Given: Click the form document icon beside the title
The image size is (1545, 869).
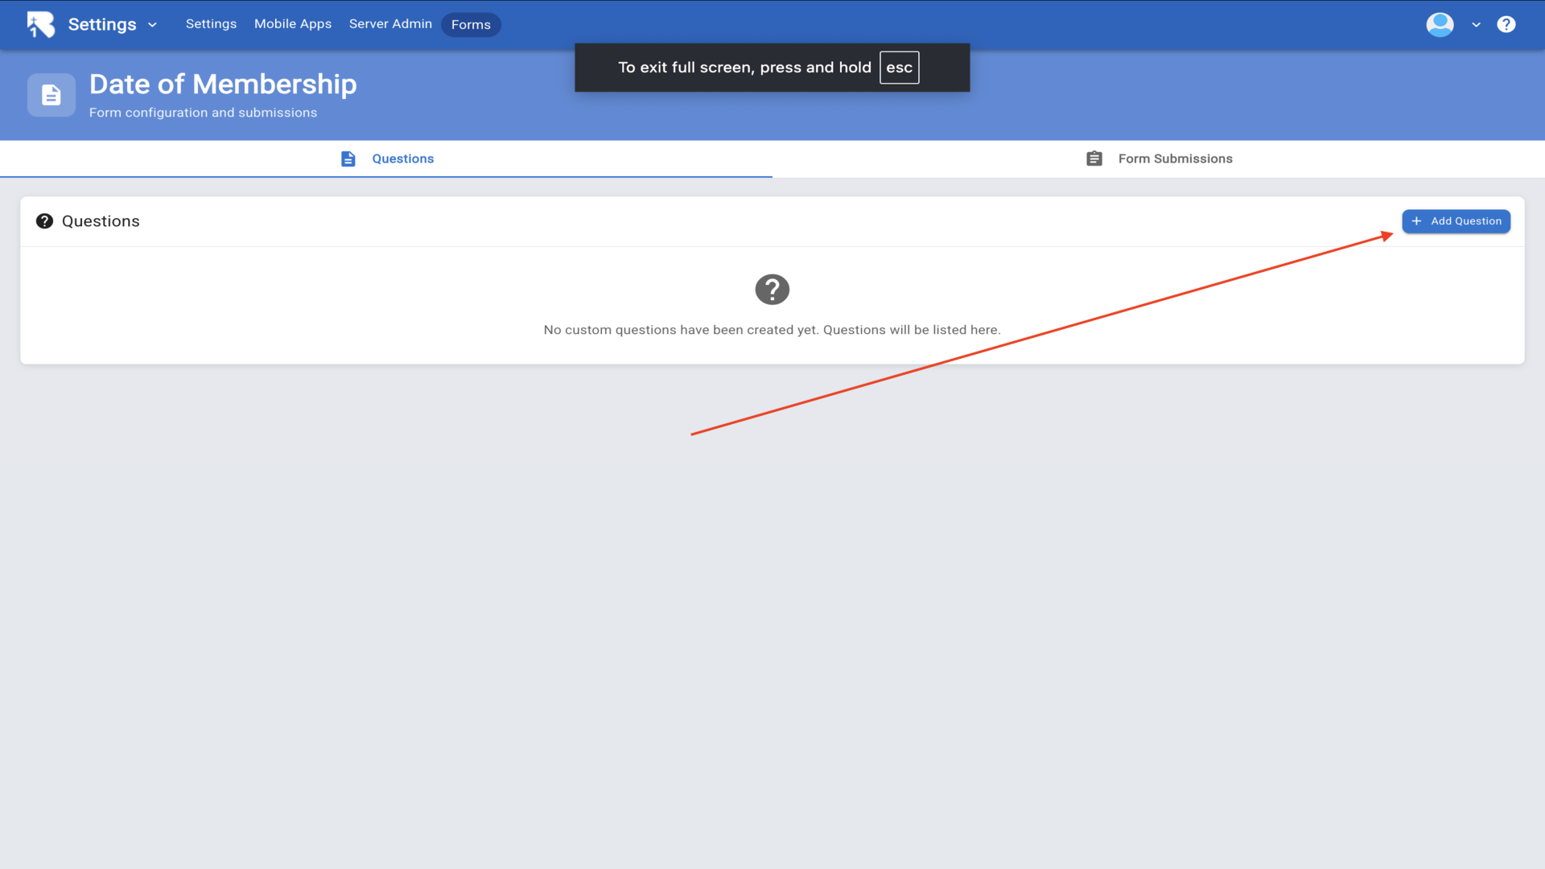Looking at the screenshot, I should [51, 95].
